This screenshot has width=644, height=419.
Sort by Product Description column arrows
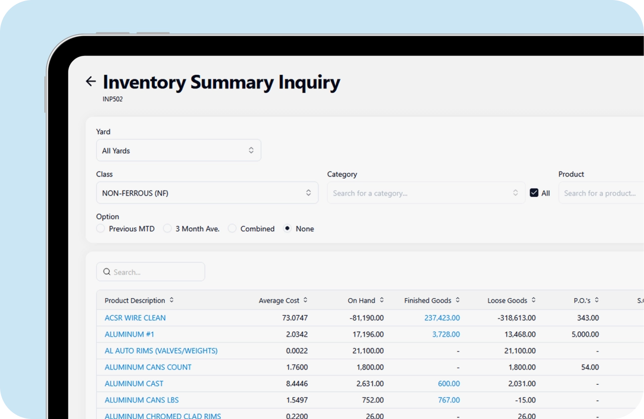click(x=171, y=300)
